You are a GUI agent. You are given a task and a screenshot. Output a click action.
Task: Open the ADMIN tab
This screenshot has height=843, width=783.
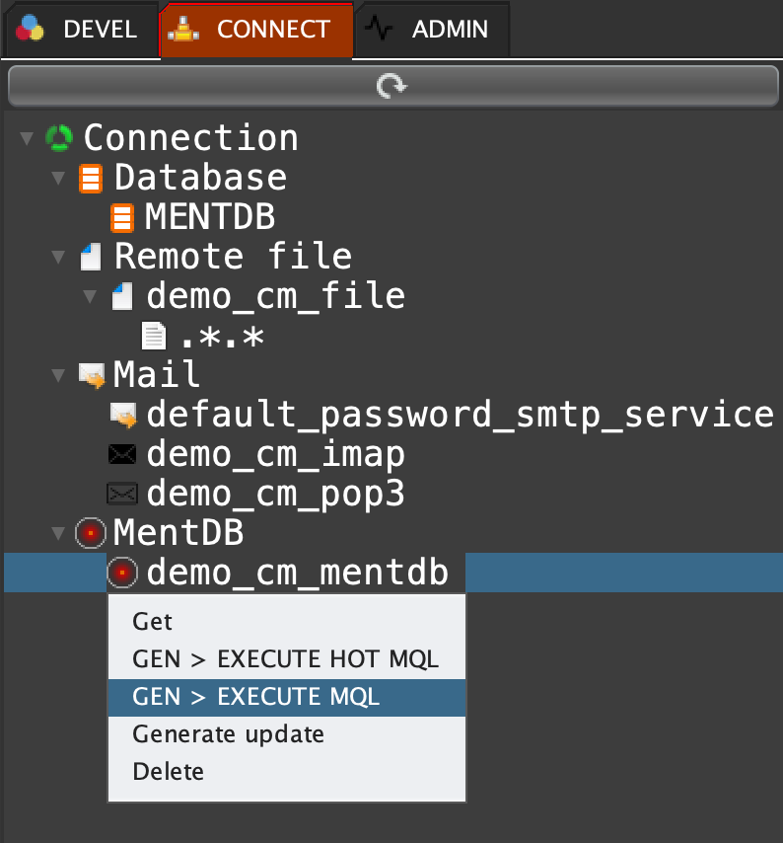[432, 30]
